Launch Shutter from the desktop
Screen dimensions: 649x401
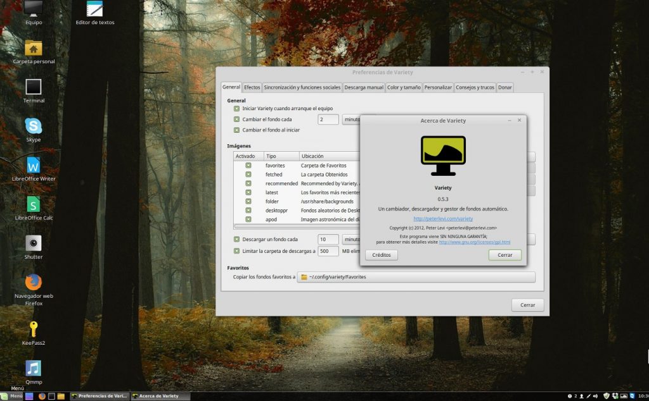pos(34,244)
